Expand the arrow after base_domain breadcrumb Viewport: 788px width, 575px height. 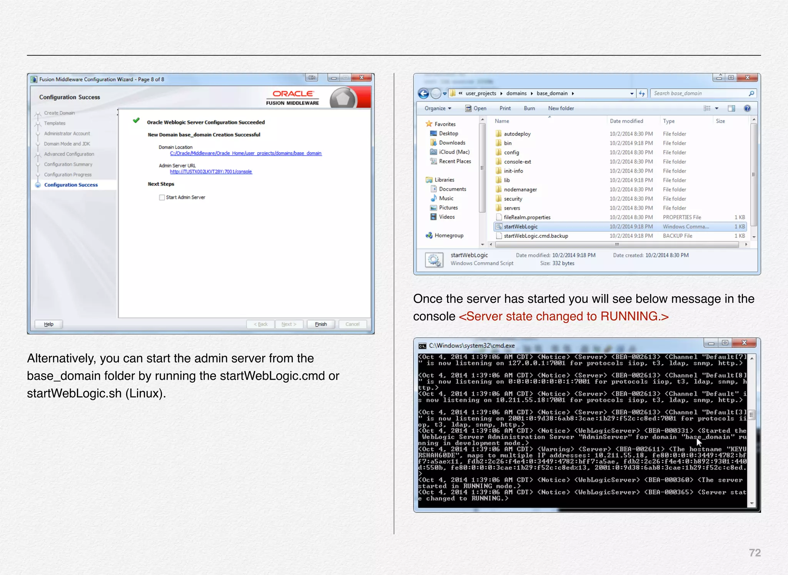point(573,93)
